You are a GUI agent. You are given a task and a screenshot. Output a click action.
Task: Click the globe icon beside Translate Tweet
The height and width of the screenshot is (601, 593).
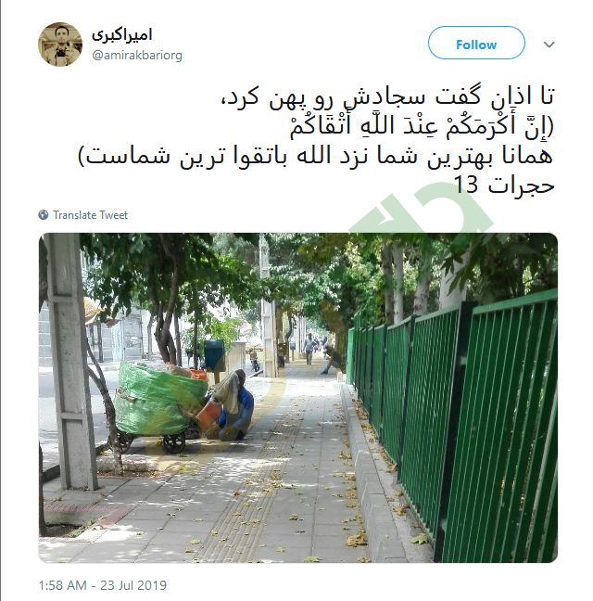pyautogui.click(x=44, y=214)
